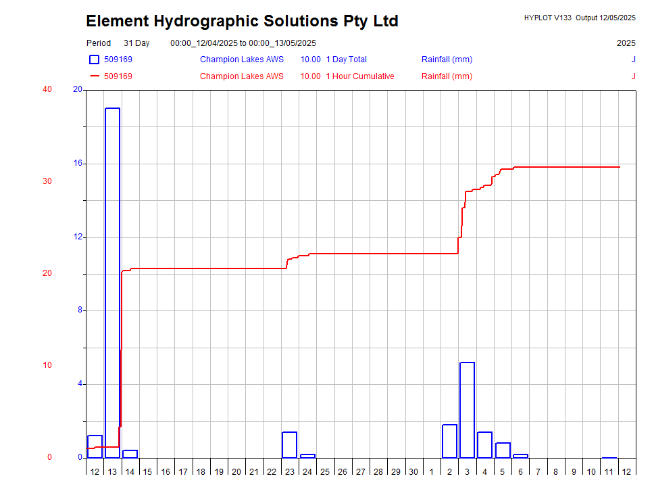Screen dimensions: 654x491
Task: Click the blue rainfall bar above day 3
Action: click(x=467, y=410)
